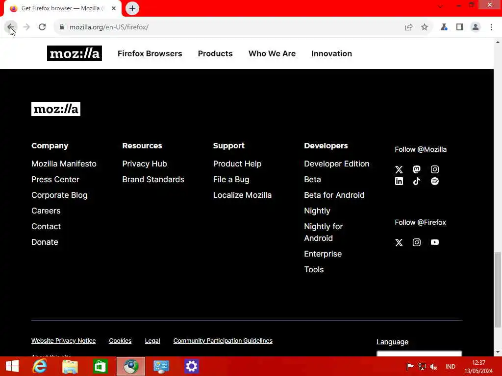502x376 pixels.
Task: Click the vertical page scrollbar thumb
Action: pyautogui.click(x=498, y=290)
